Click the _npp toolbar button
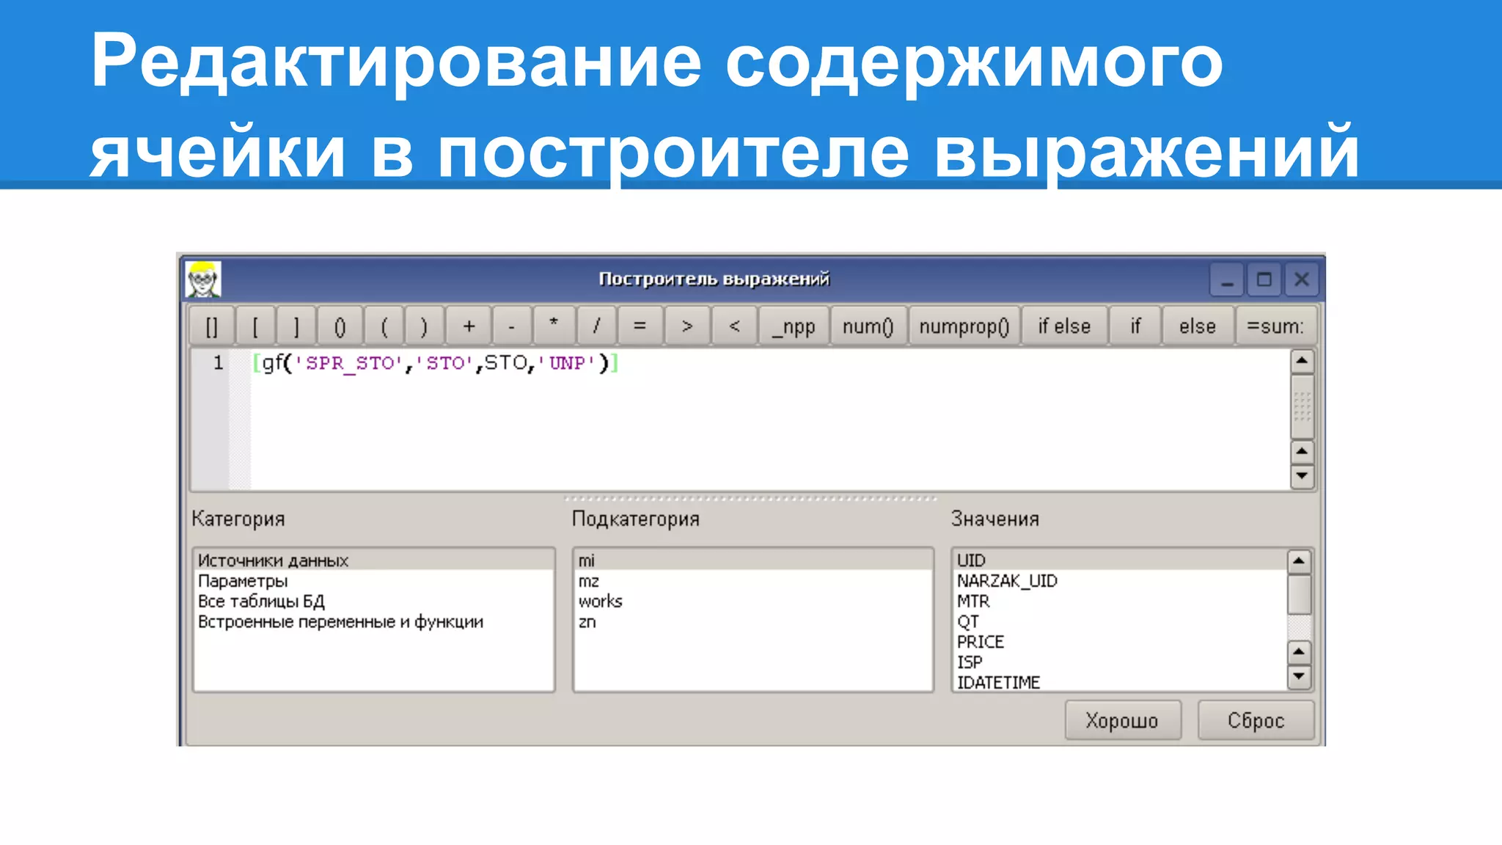1502x845 pixels. click(794, 326)
